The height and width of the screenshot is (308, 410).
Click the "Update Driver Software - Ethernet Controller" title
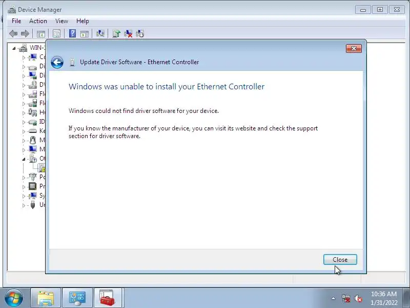point(139,62)
